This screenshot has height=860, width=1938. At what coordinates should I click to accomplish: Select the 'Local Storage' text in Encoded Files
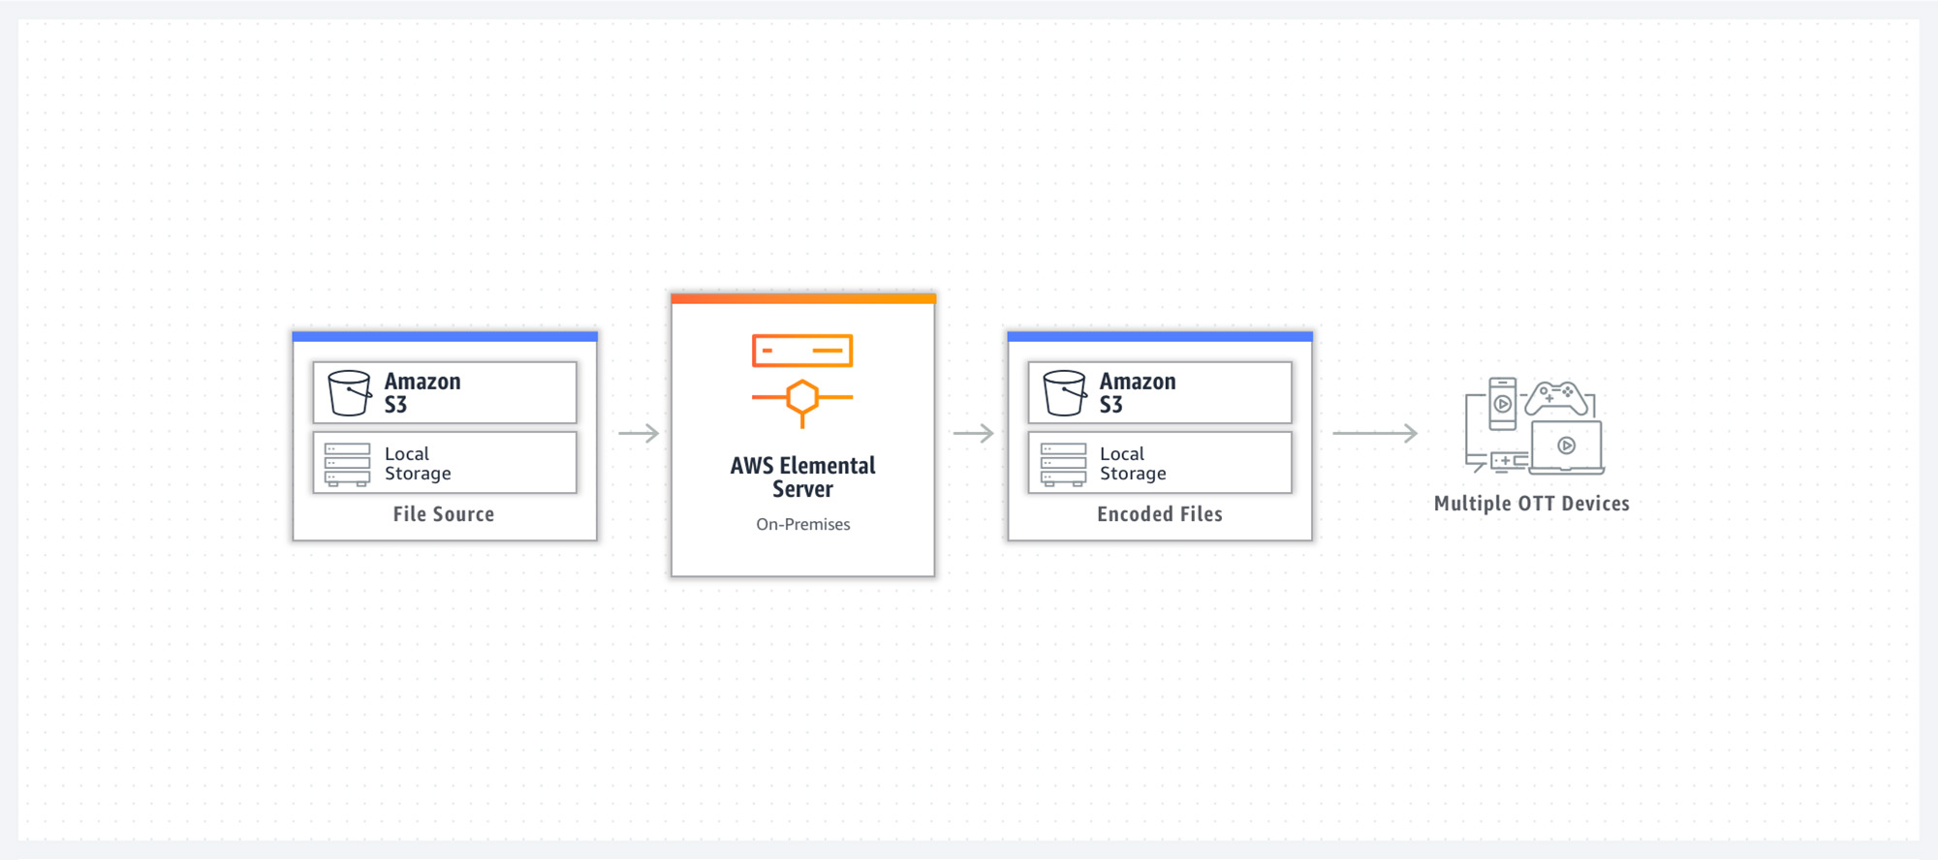[1133, 464]
